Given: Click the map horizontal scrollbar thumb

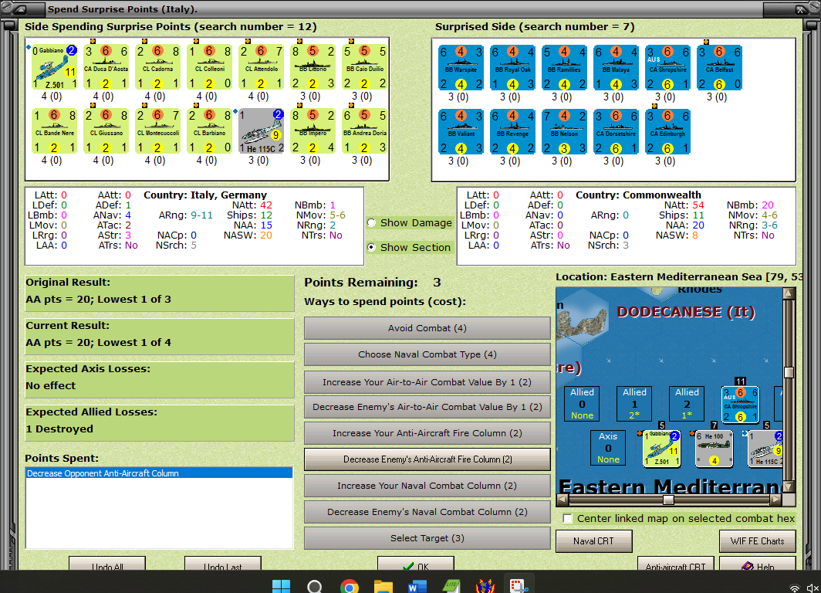Looking at the screenshot, I should 668,500.
